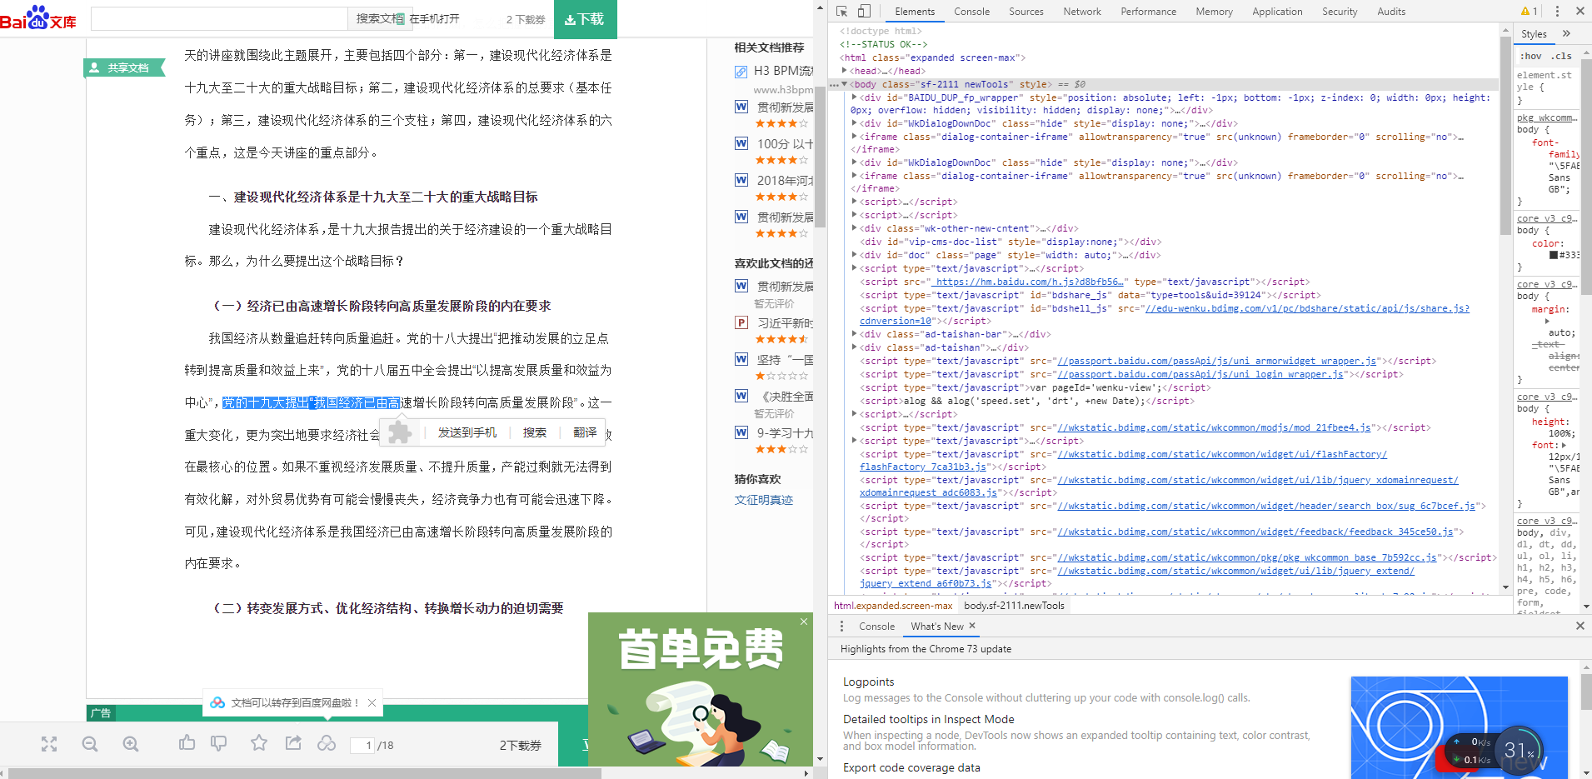
Task: Switch to the Console tab
Action: (x=971, y=12)
